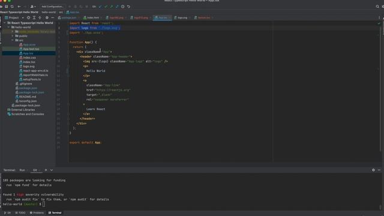Screen dimensions: 384x216
Task: Switch to the package.json editor tab
Action: pyautogui.click(x=68, y=17)
